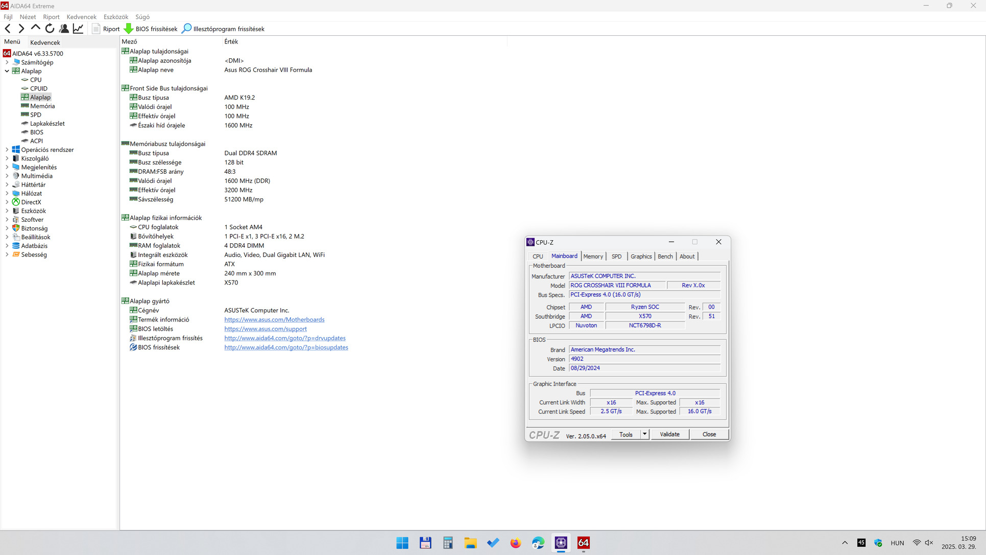This screenshot has height=555, width=986.
Task: Expand the Számítógép tree node
Action: (x=7, y=62)
